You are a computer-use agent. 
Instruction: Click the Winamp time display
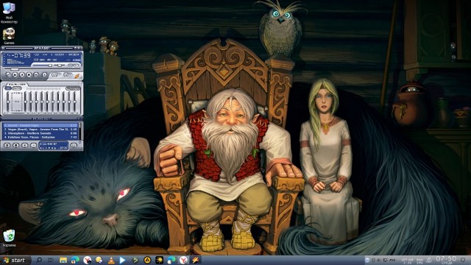click(20, 55)
